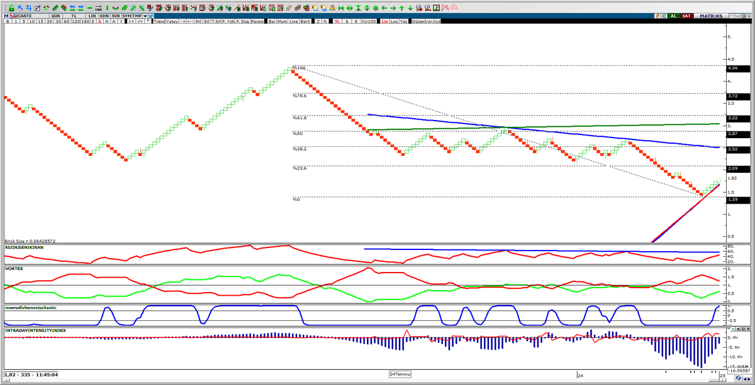The height and width of the screenshot is (385, 755).
Task: Click the SYM tab
Action: coord(127,16)
